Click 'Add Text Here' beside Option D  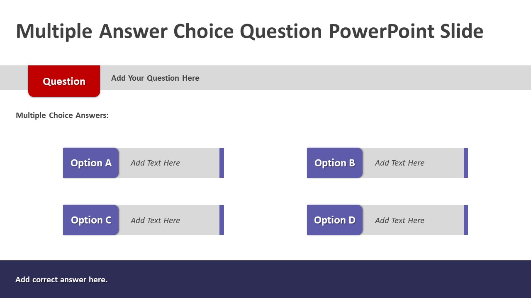[x=399, y=220]
